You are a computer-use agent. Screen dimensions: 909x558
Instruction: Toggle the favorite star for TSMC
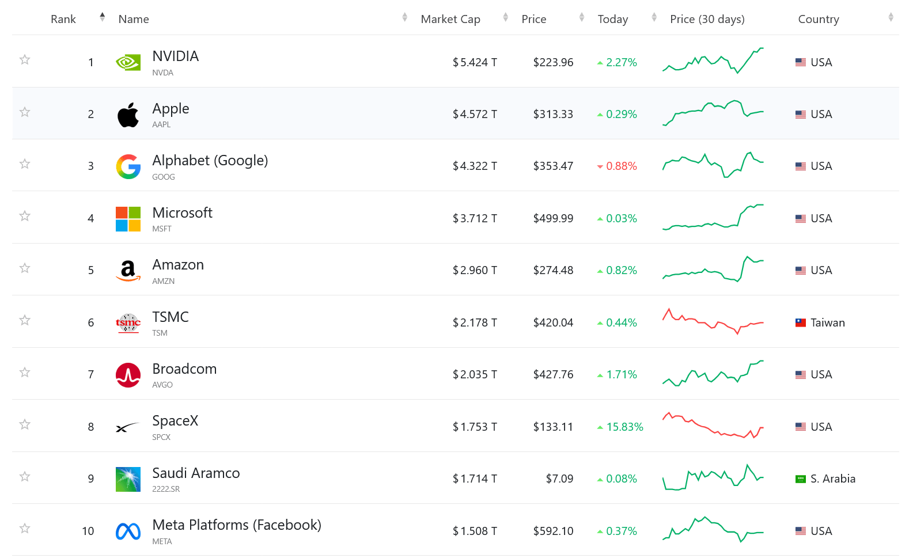[x=25, y=320]
